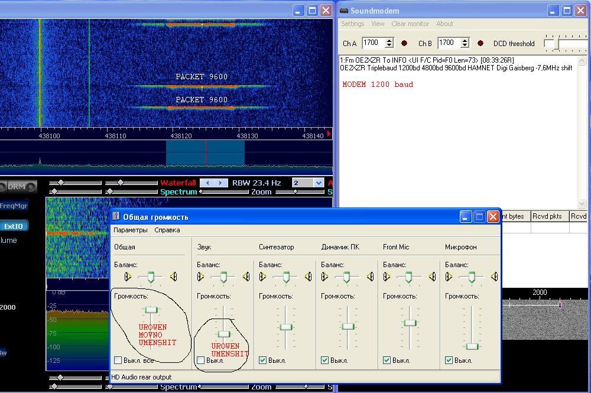Click the right speaker icon under Микрофон balance
Screen dimensions: 591x393
(x=494, y=277)
